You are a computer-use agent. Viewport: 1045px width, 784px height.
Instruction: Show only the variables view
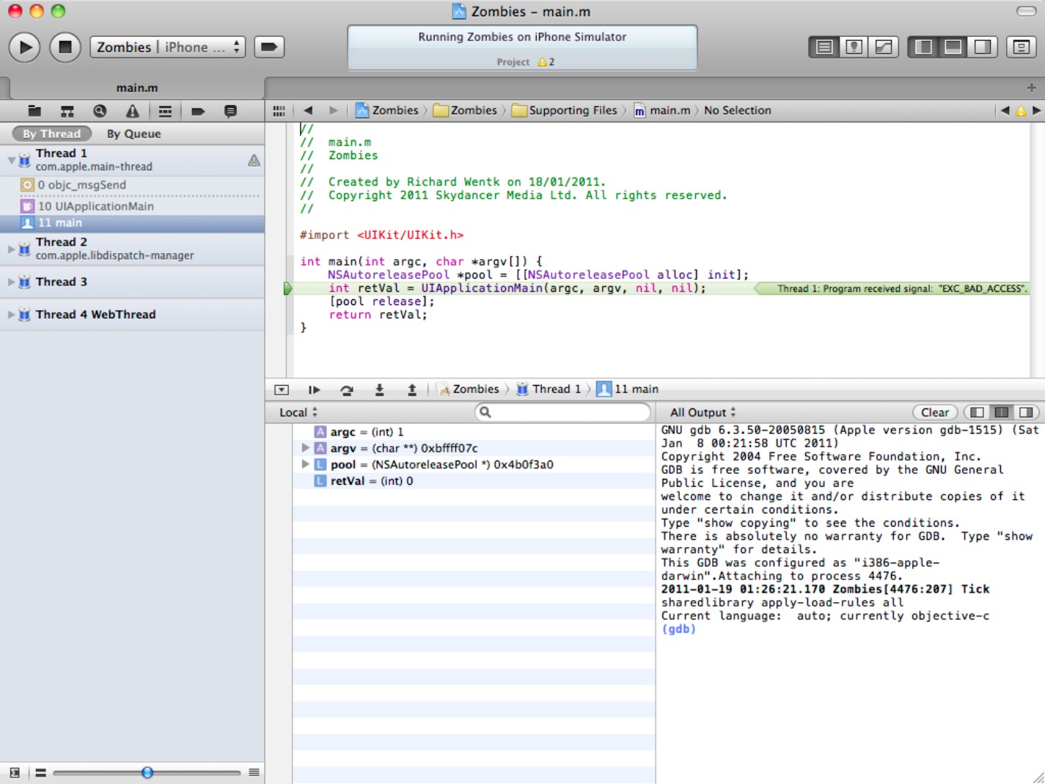pos(977,412)
